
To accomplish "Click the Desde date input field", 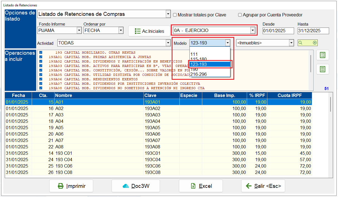I will point(278,31).
